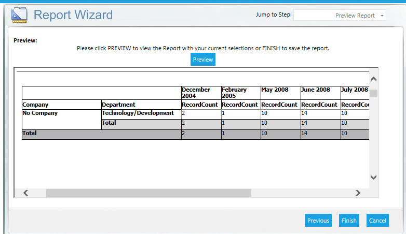This screenshot has height=234, width=406.
Task: Select the Company column header
Action: point(35,105)
